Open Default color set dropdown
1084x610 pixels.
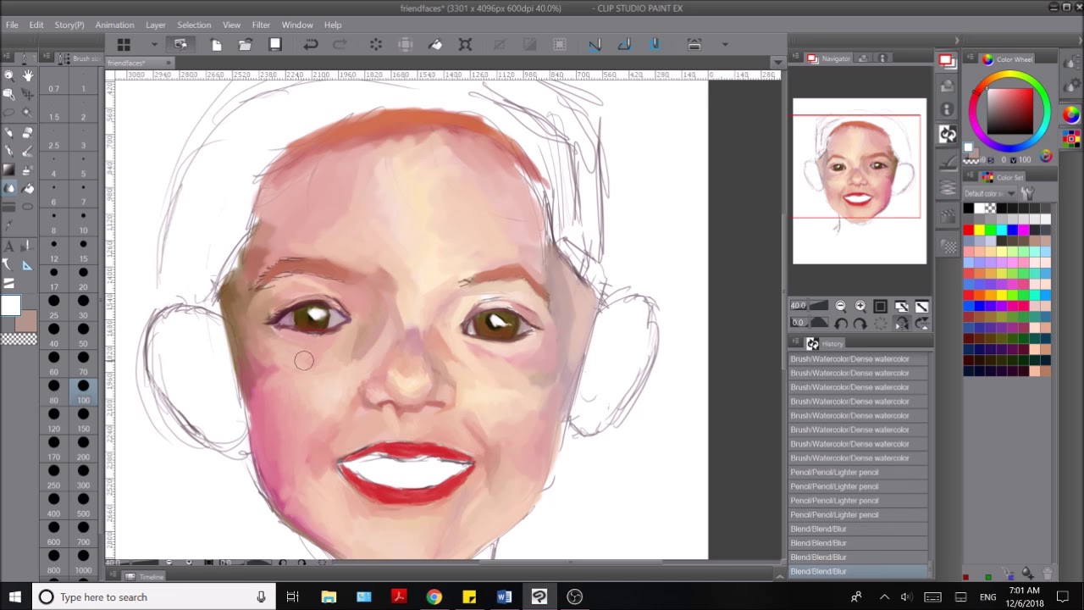(990, 193)
